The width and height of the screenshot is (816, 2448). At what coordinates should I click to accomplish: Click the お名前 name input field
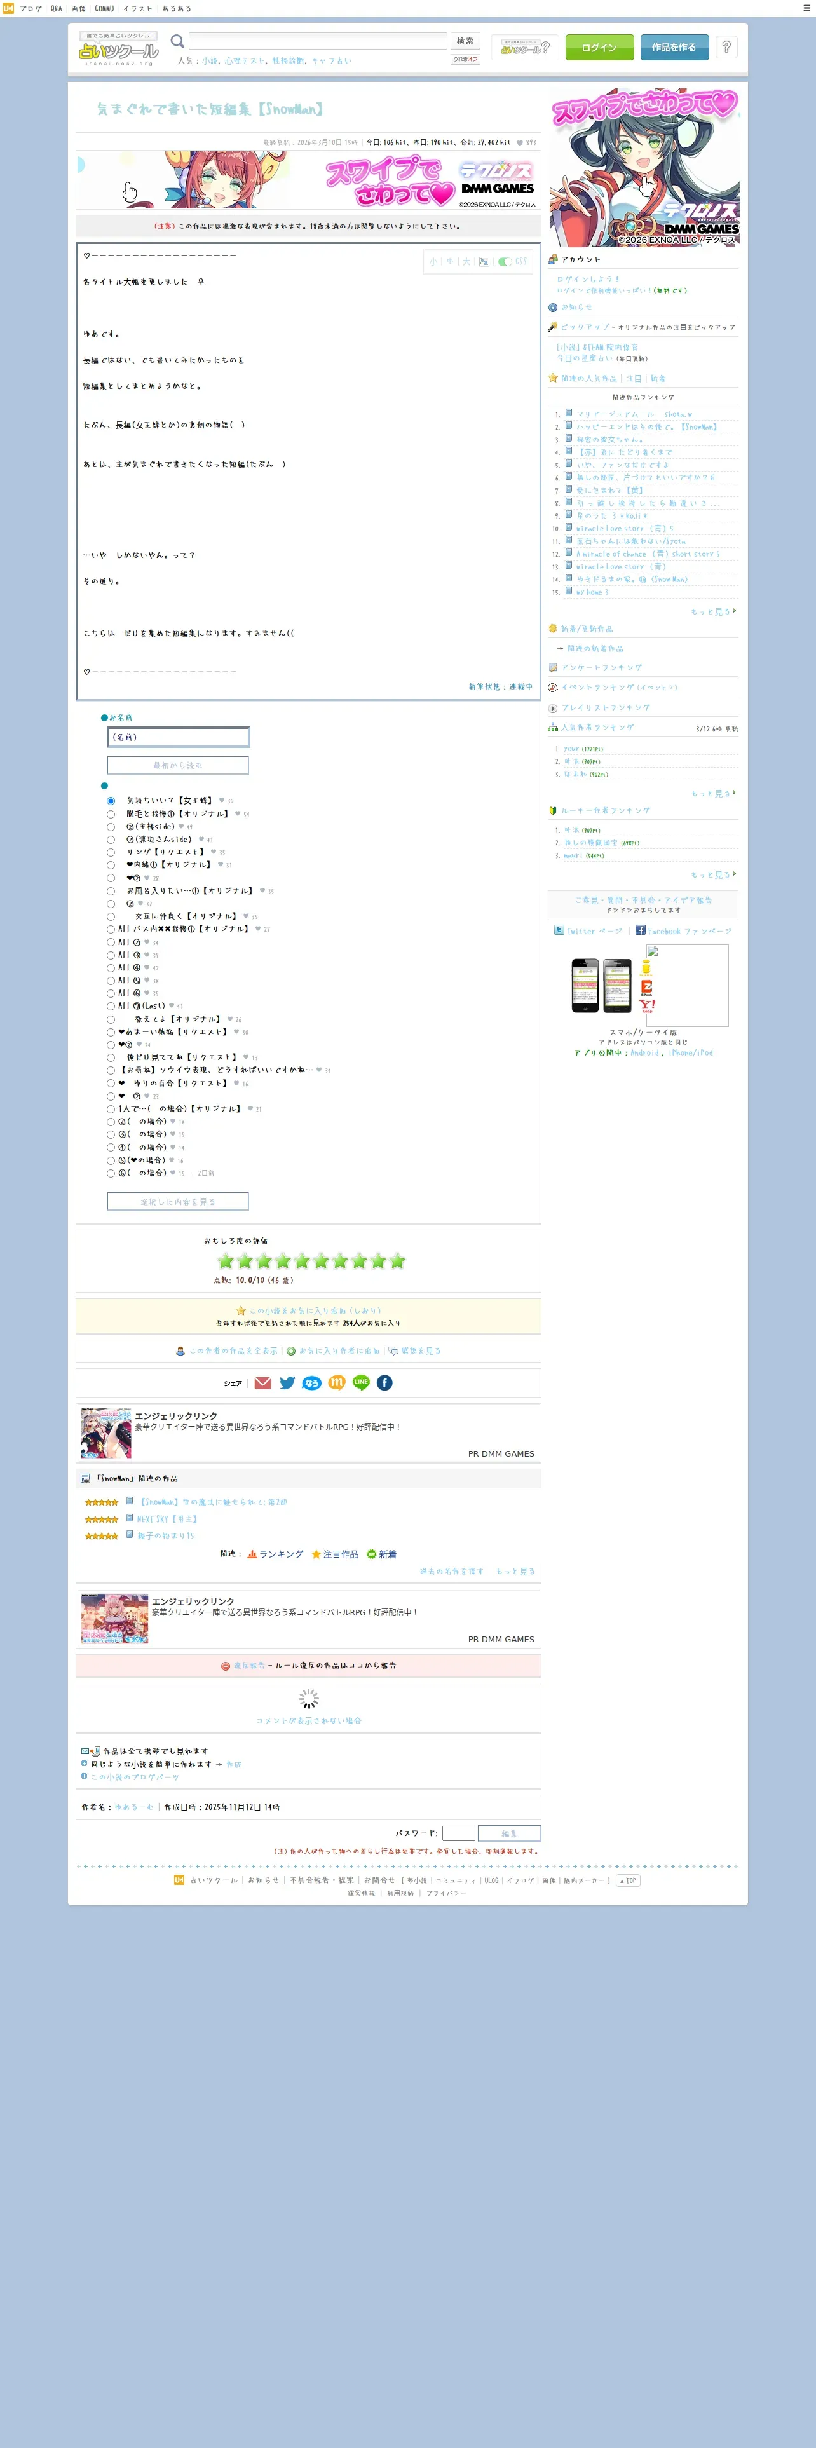pos(178,737)
